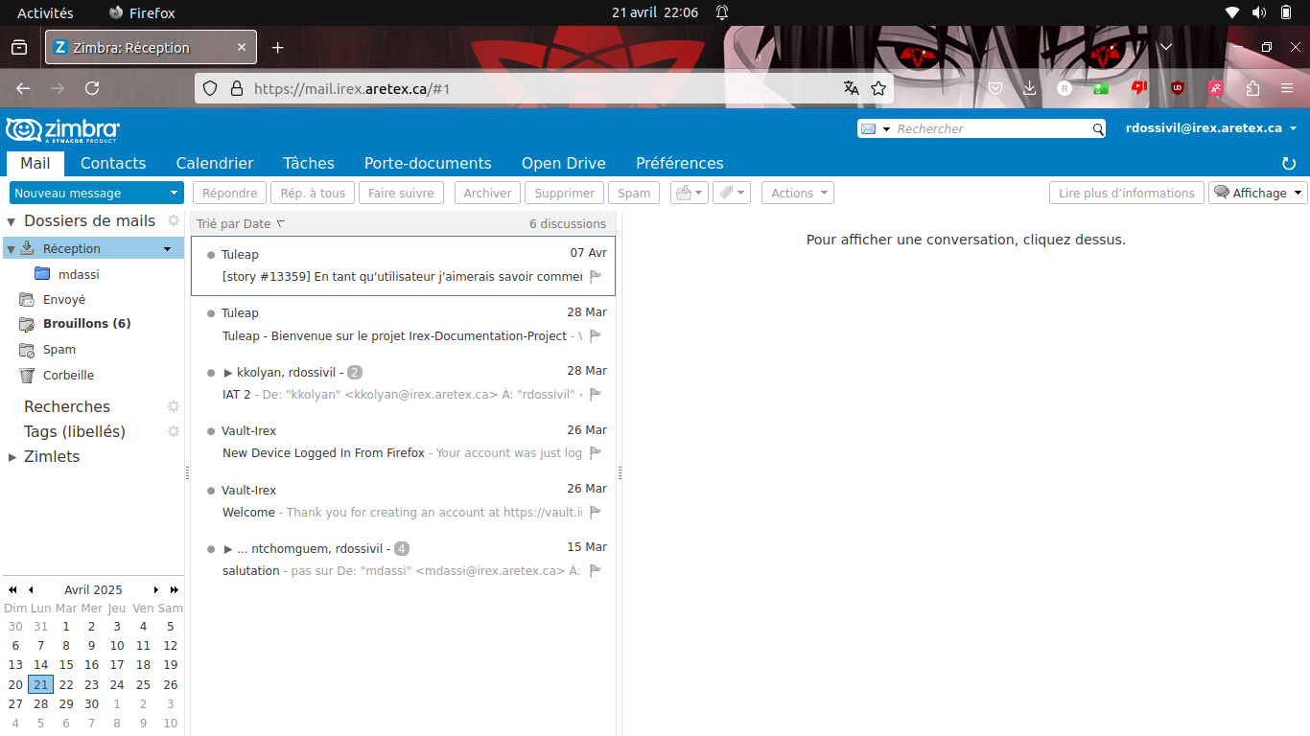
Task: Flag the Tuleap Bienvenue message
Action: tap(596, 335)
